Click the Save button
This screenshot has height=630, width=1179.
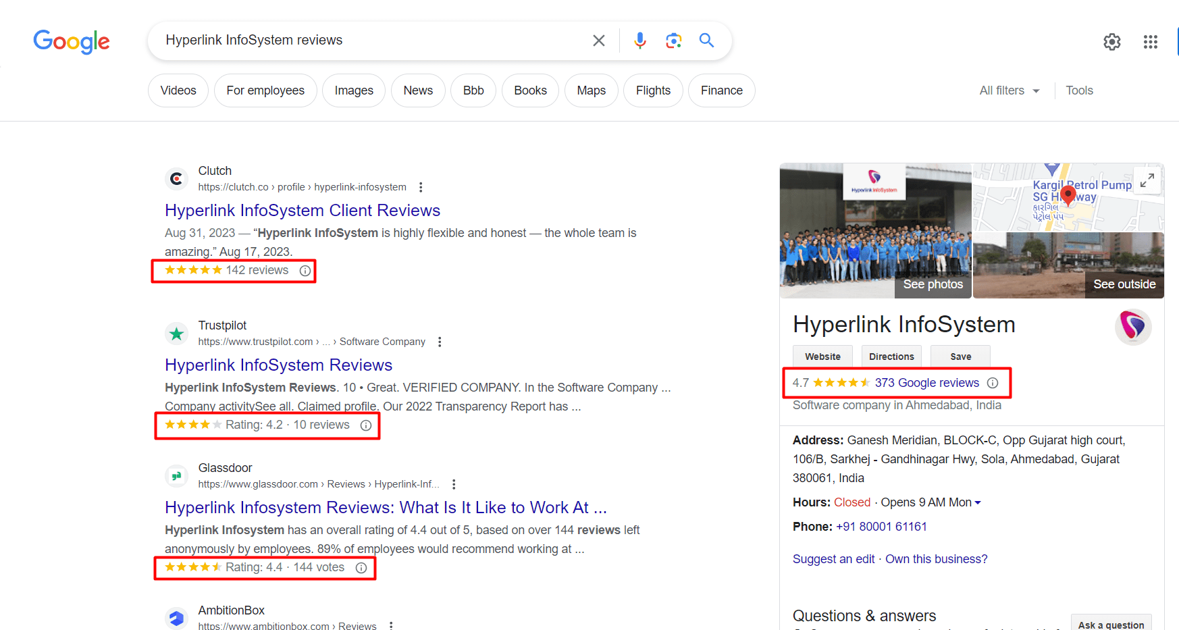[x=961, y=357]
